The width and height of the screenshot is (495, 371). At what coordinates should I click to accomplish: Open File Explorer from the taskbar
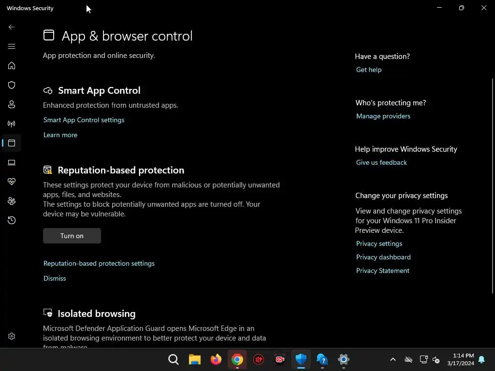click(x=194, y=359)
